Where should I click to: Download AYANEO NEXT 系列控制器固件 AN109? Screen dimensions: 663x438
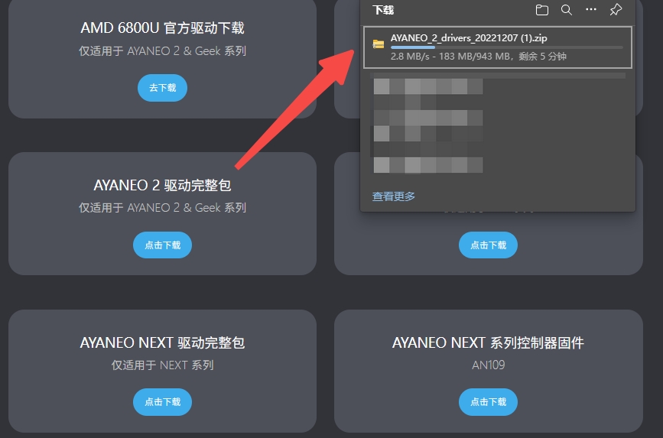pyautogui.click(x=488, y=401)
